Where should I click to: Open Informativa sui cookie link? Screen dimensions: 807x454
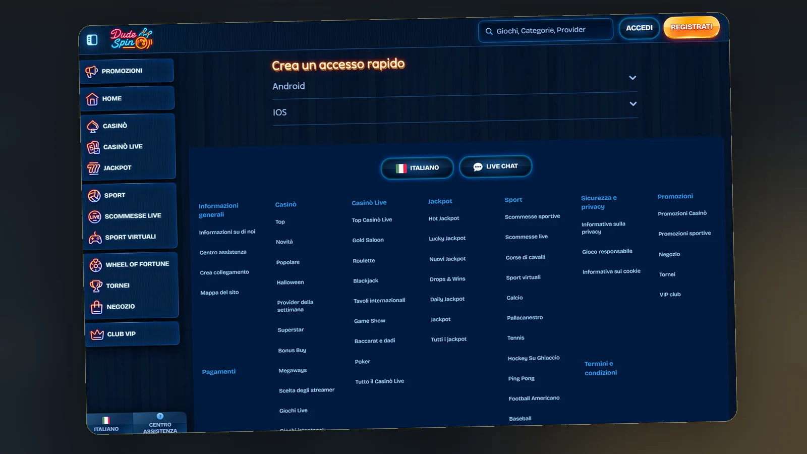coord(611,272)
